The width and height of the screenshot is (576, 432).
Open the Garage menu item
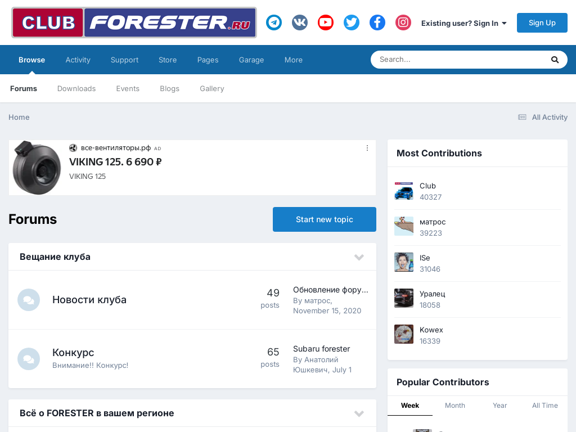coord(251,60)
